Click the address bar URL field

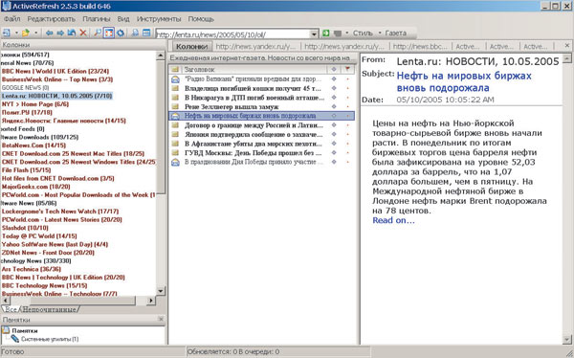232,34
